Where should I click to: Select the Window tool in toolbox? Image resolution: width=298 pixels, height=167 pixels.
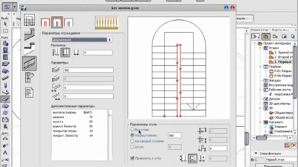(5, 57)
